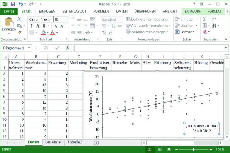Redo the last undone action
Image resolution: width=230 pixels, height=153 pixels.
click(x=31, y=4)
